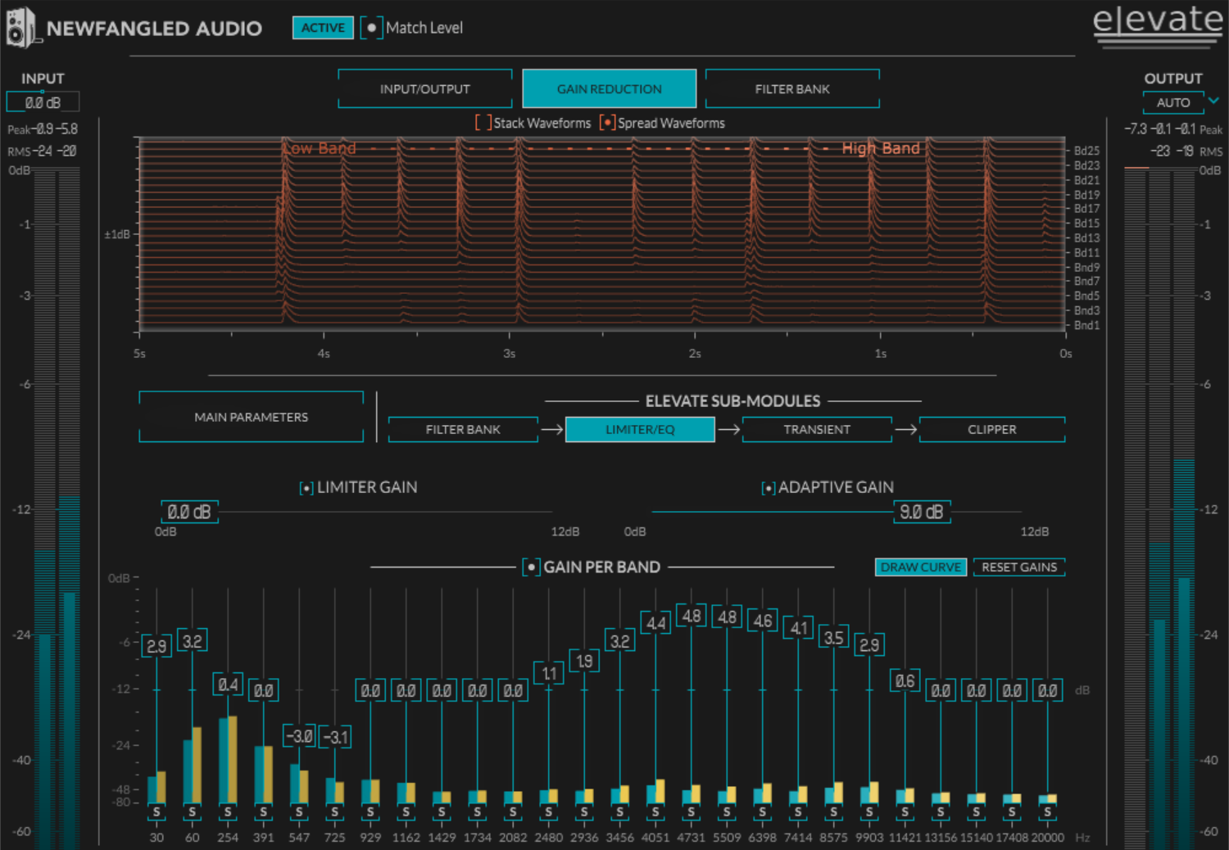The width and height of the screenshot is (1229, 850).
Task: Solo the 7414 Hz band
Action: tap(798, 812)
